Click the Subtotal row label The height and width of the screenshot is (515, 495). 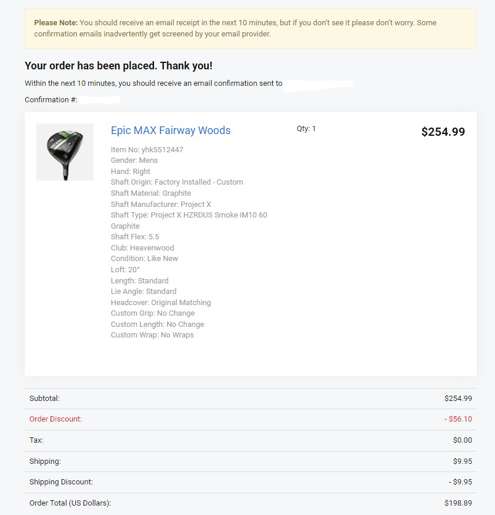click(x=45, y=399)
